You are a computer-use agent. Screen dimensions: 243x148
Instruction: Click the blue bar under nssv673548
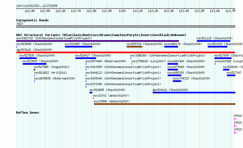(x=173, y=70)
